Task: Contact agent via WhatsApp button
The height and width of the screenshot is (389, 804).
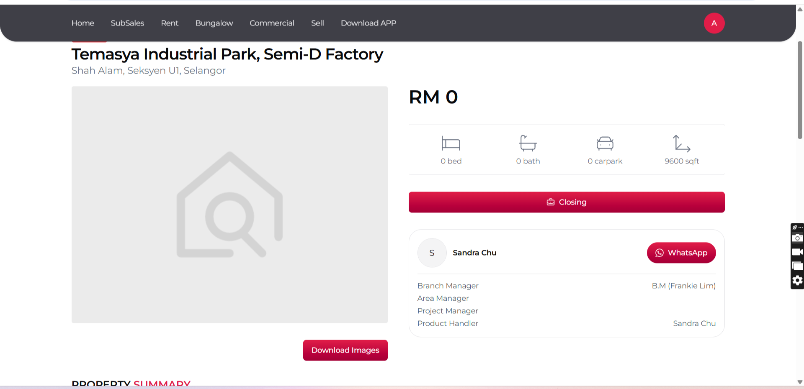Action: [x=681, y=253]
